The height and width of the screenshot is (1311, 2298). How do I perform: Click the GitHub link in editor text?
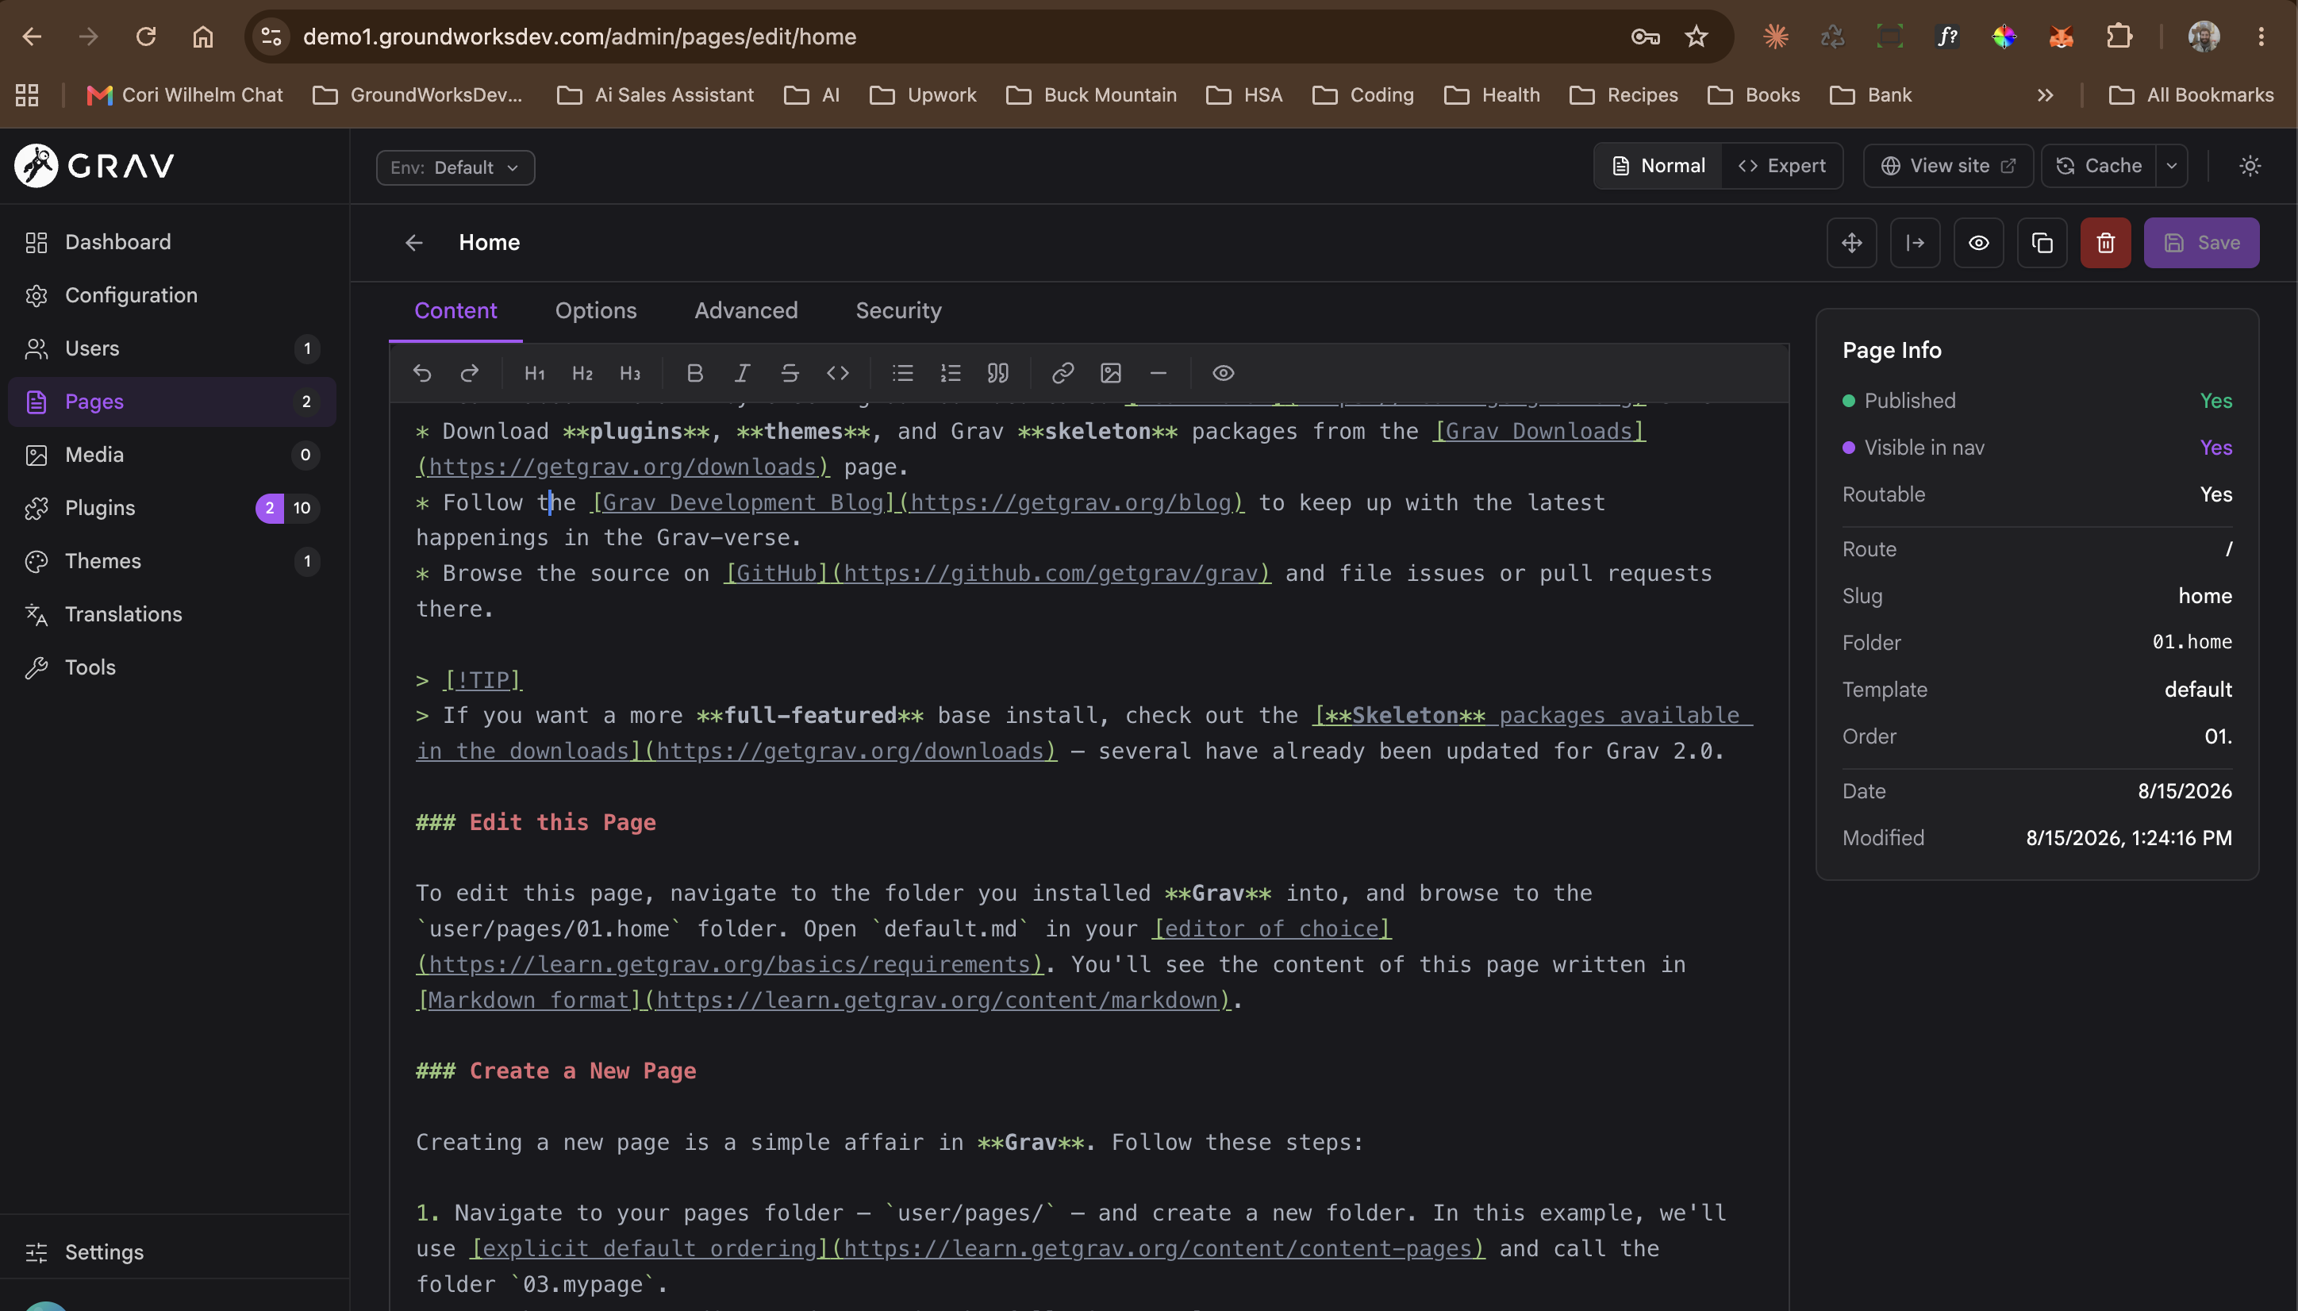(x=776, y=574)
